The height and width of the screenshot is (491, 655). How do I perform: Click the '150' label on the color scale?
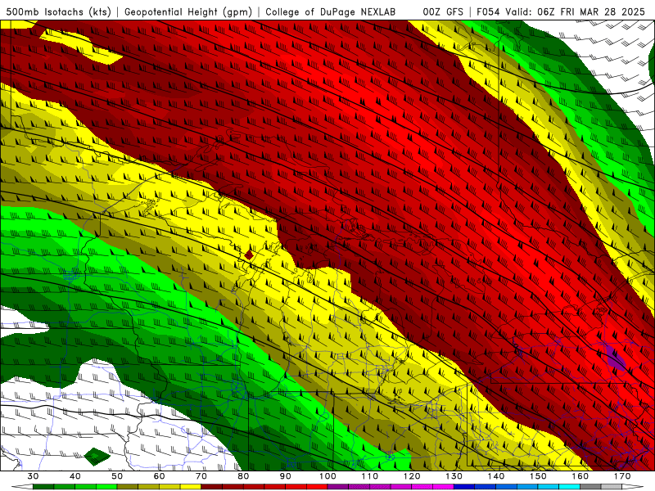tap(538, 476)
